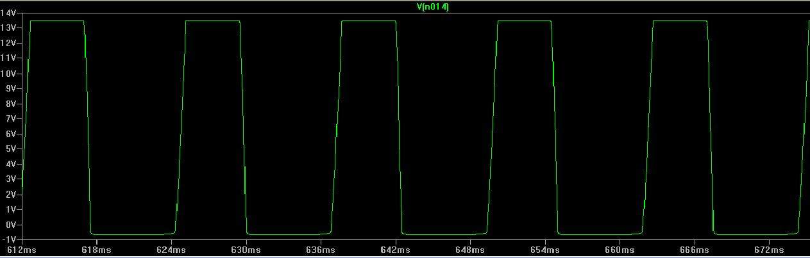Click the 9V y-axis label

pyautogui.click(x=10, y=88)
